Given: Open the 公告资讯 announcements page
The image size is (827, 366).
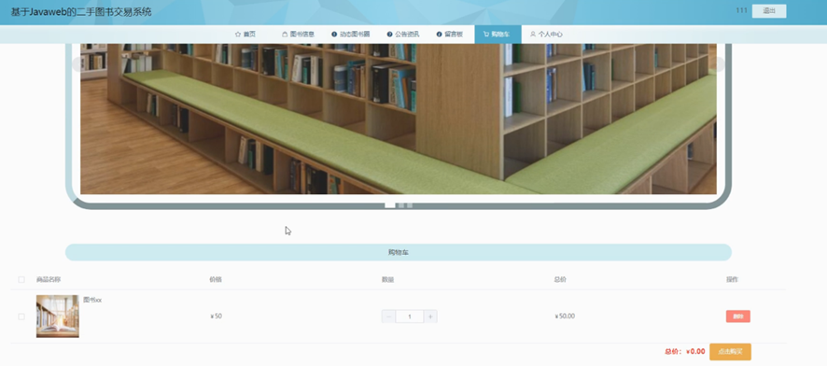Looking at the screenshot, I should (403, 35).
